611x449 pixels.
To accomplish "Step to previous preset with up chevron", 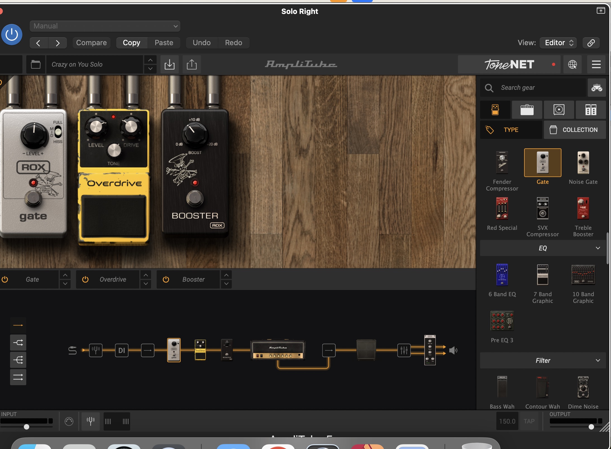I will pyautogui.click(x=150, y=60).
